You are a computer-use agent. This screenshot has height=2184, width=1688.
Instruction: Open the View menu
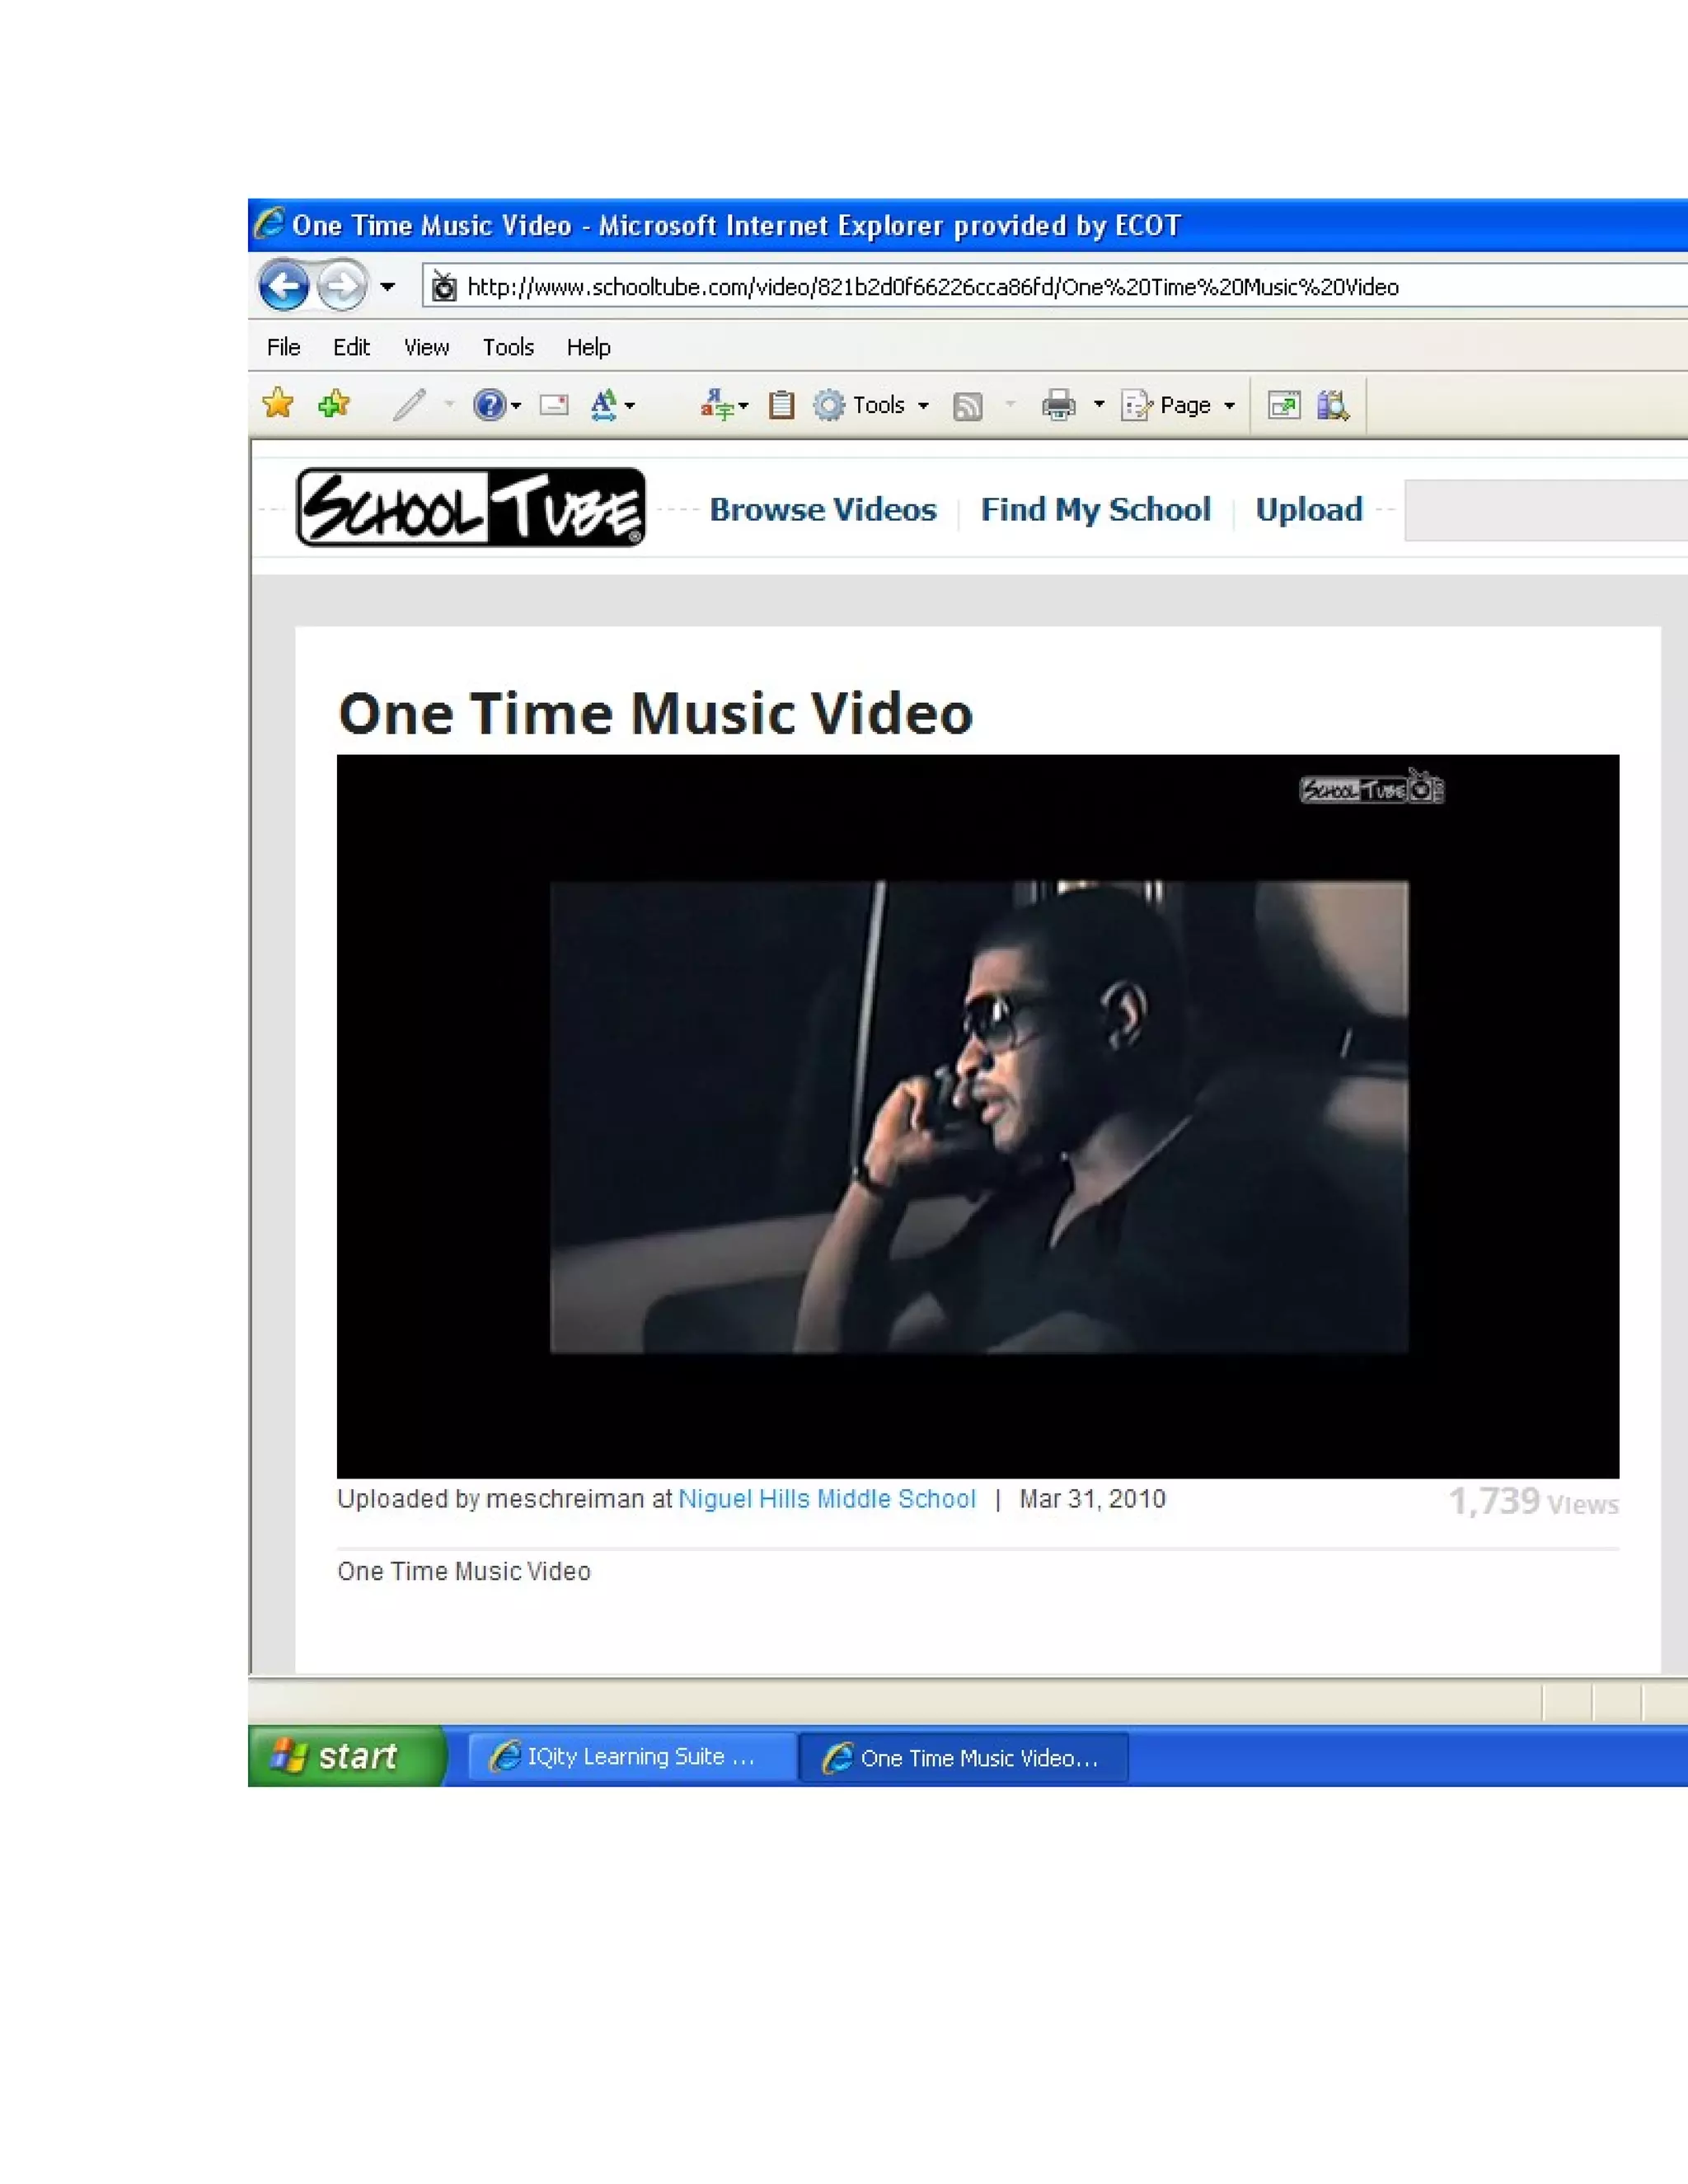click(426, 347)
